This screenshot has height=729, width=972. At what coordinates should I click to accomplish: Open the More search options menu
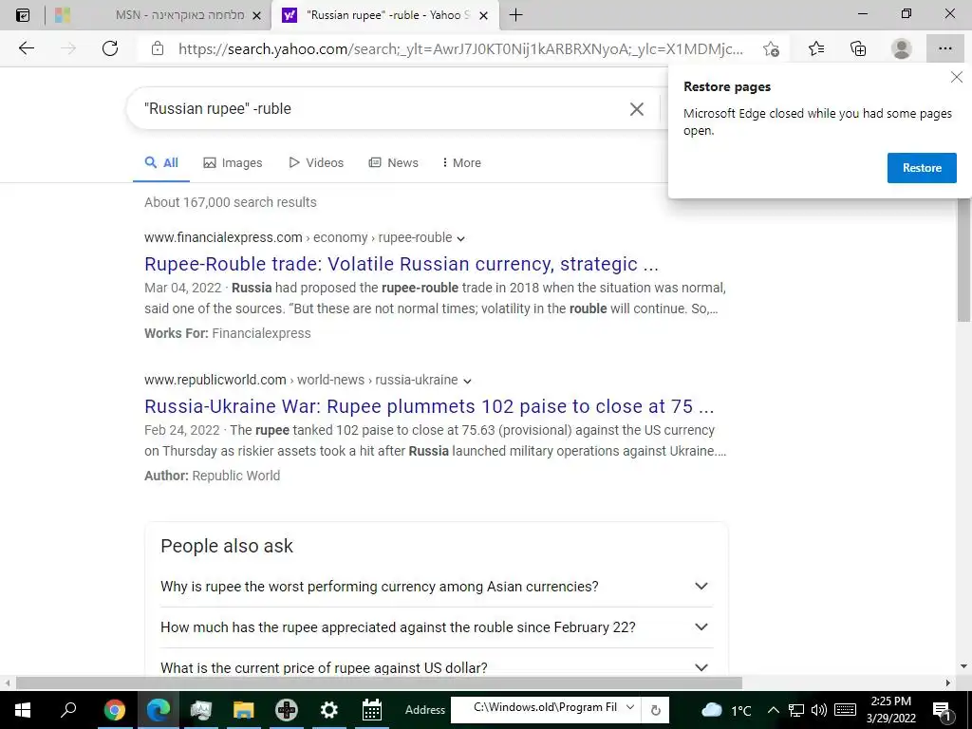coord(462,163)
